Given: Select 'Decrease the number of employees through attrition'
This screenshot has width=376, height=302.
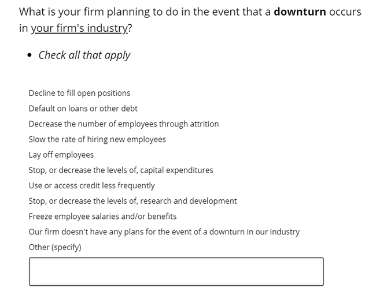Looking at the screenshot, I should click(124, 124).
